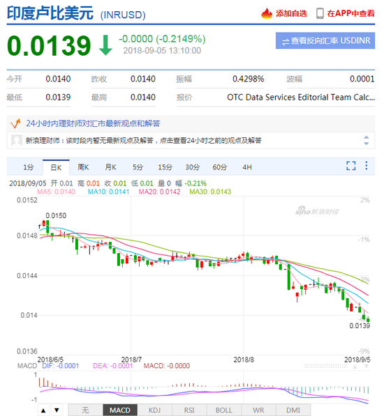Click the large 0.0139 current price
384x416 pixels.
49,45
